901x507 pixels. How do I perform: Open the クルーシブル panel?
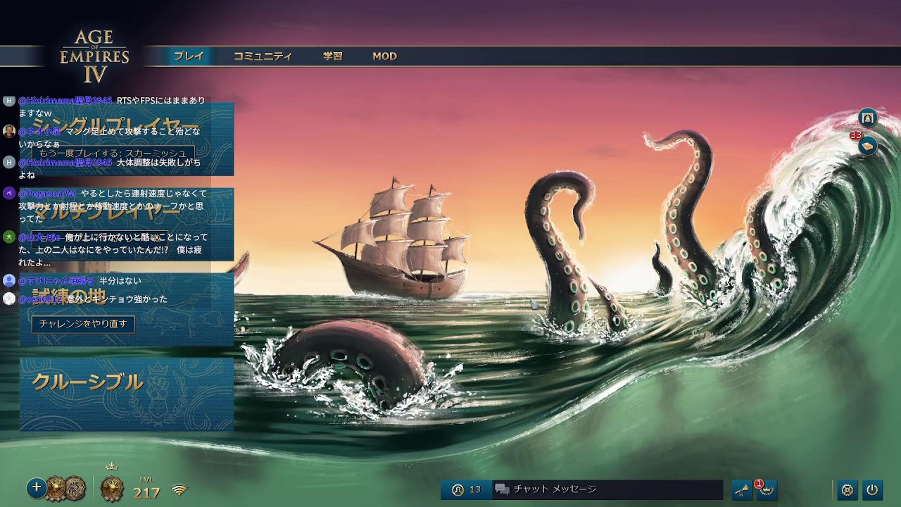click(127, 394)
